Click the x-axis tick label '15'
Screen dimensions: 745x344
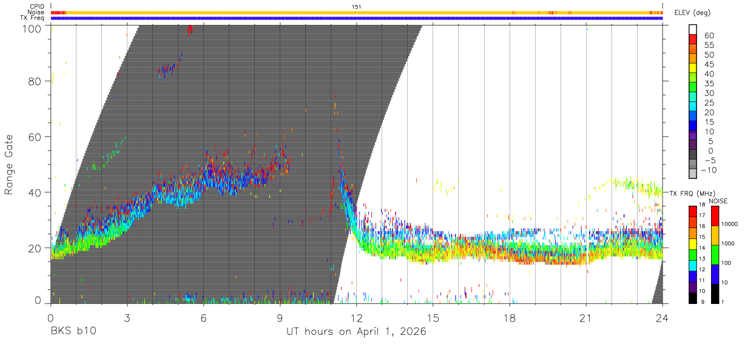click(433, 317)
